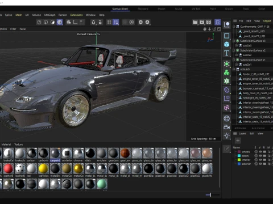The image size is (273, 204).
Task: Toggle visibility of interior layer
Action: 260,160
